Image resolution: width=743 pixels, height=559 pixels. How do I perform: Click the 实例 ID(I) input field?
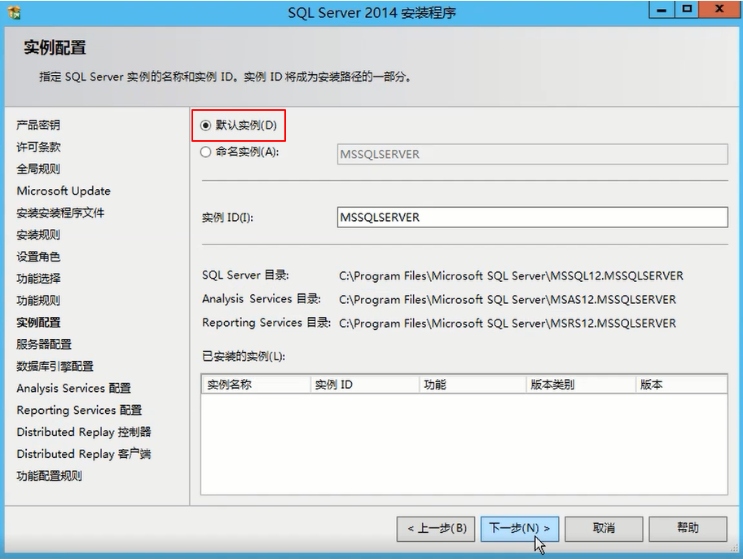pos(532,217)
